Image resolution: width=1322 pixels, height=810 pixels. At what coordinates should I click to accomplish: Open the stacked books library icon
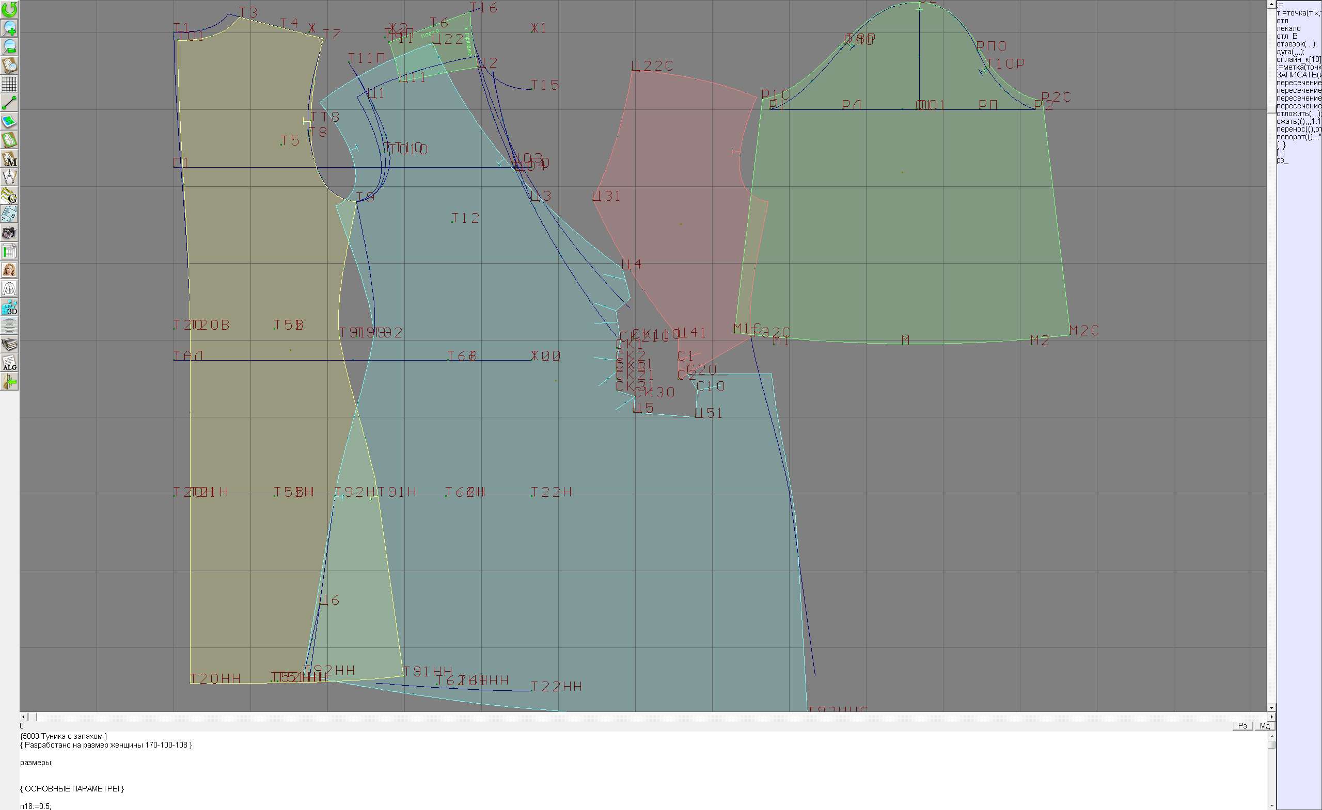click(9, 345)
